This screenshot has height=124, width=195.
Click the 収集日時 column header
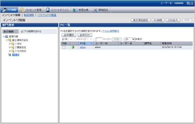(177, 43)
